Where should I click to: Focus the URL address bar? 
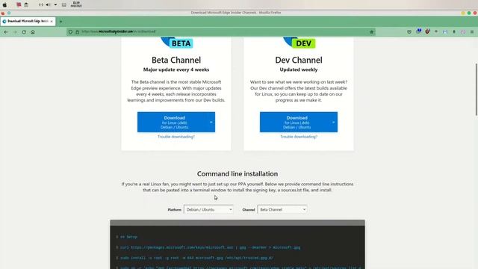tap(221, 31)
